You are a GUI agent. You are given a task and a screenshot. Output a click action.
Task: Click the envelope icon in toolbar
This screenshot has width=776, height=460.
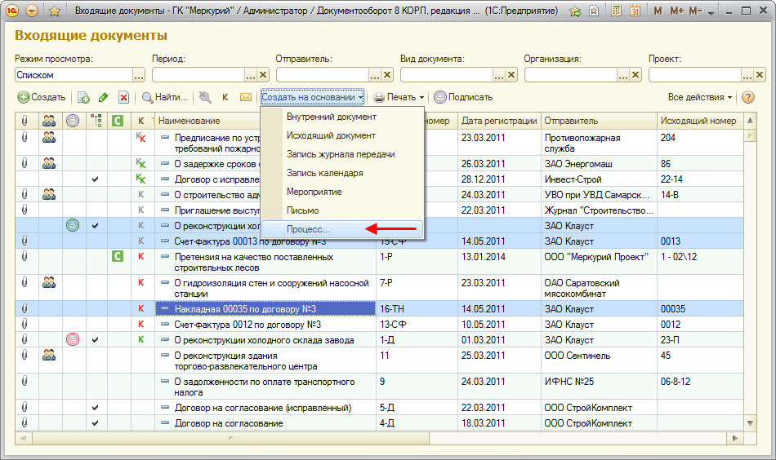[245, 97]
